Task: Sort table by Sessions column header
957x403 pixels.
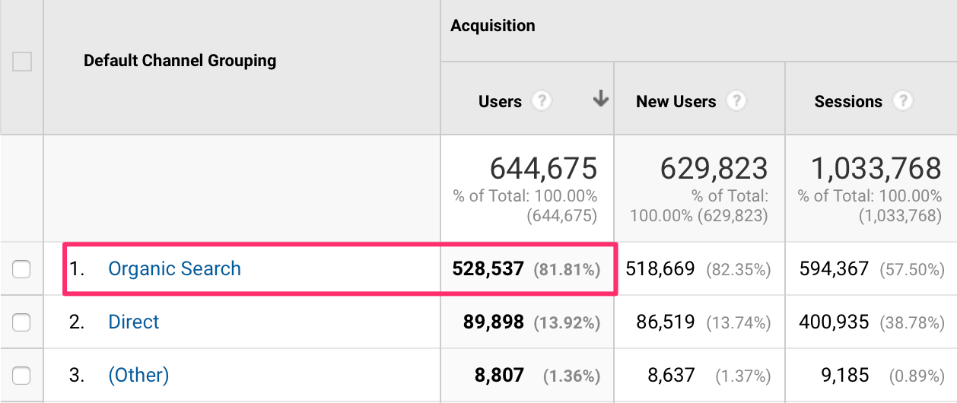Action: (847, 102)
